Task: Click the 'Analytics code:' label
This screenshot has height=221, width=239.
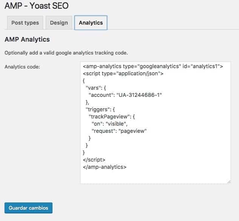Action: pyautogui.click(x=22, y=67)
